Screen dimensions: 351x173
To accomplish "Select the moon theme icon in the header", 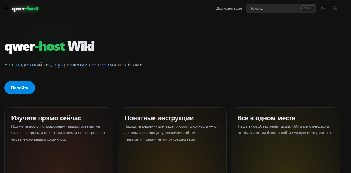I will 323,8.
